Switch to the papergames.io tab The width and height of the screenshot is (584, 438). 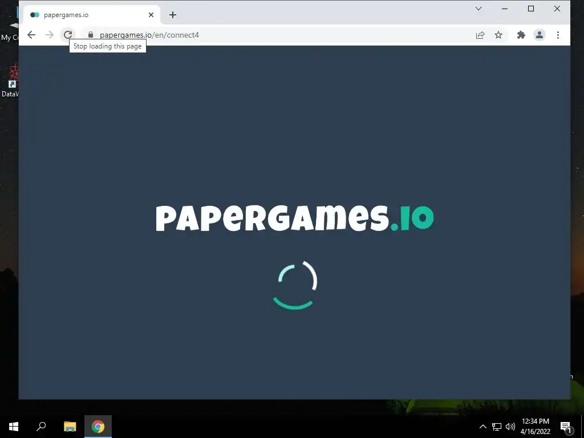point(91,15)
